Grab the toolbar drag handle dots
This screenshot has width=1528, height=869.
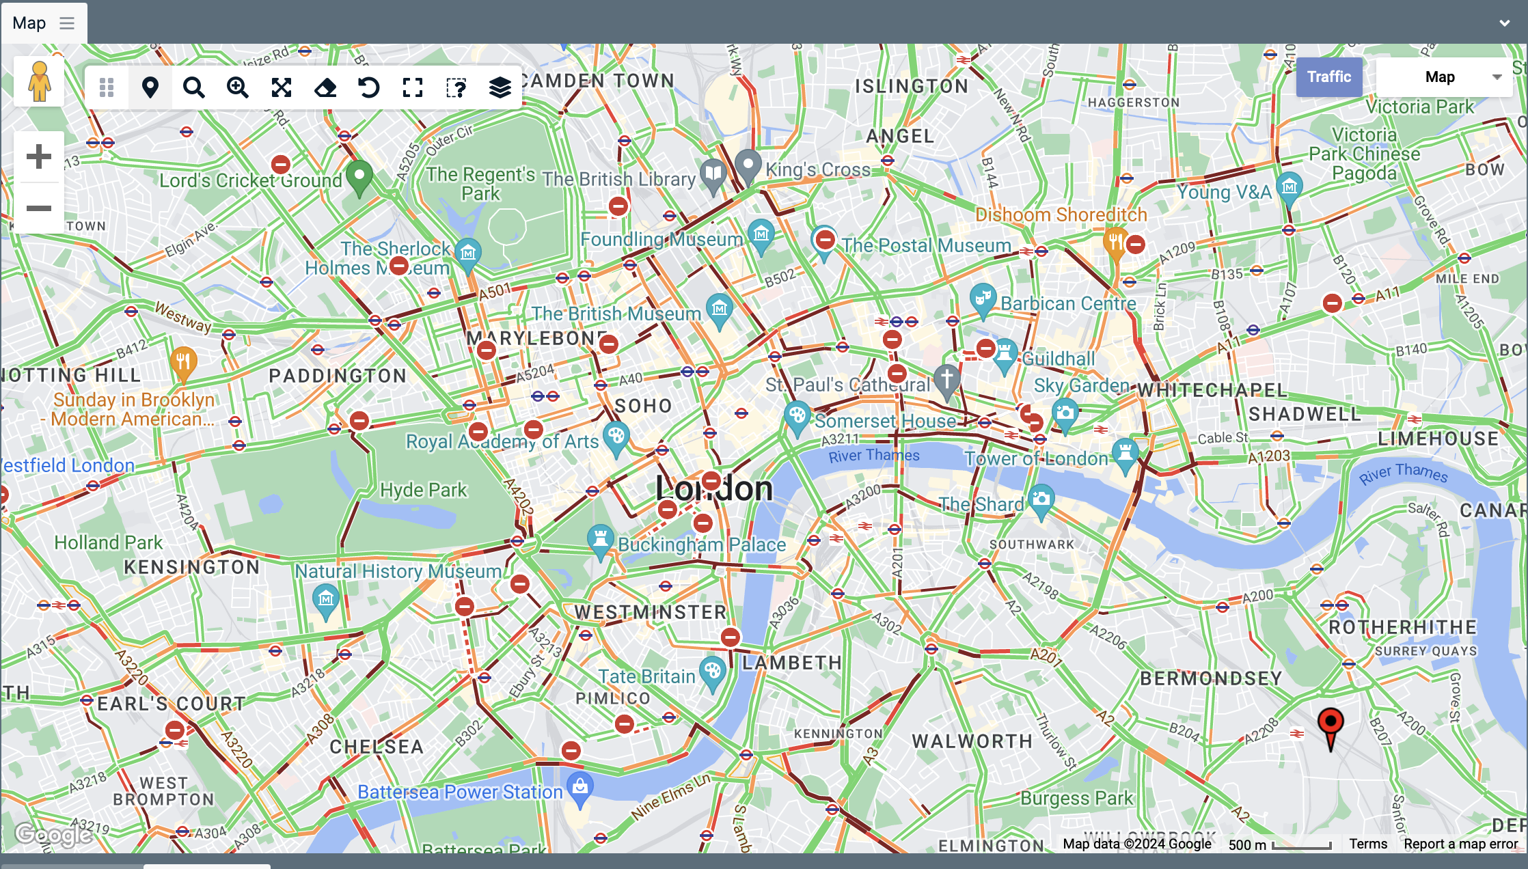(107, 87)
